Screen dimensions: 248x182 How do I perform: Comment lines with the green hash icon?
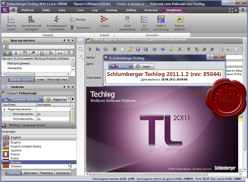[x=189, y=49]
